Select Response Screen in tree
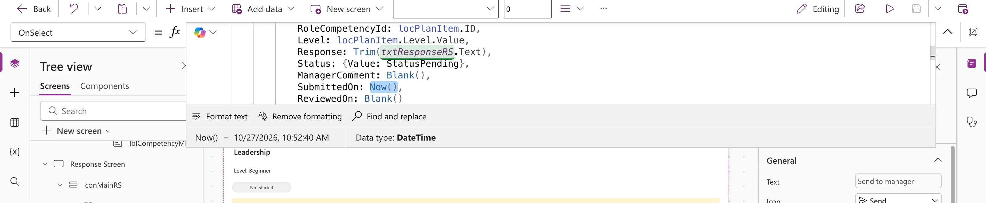 tap(97, 164)
